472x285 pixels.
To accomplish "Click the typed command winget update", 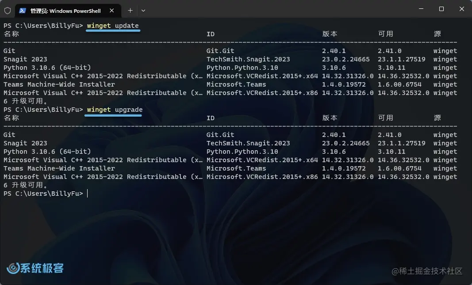I will [x=113, y=26].
